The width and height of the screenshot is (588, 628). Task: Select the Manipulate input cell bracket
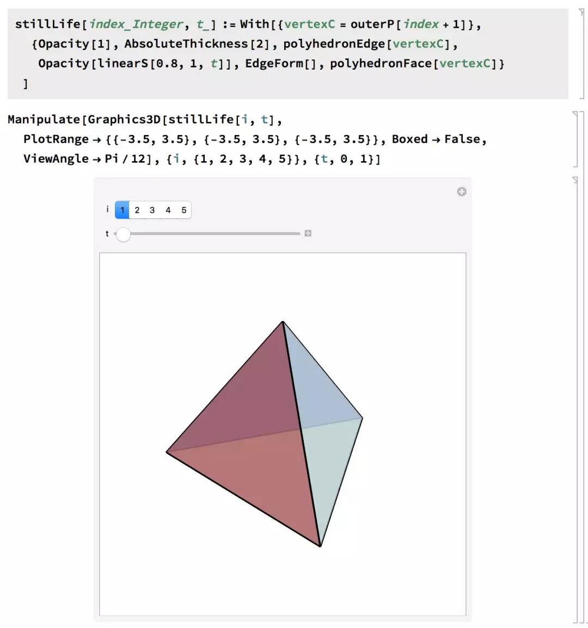[576, 139]
